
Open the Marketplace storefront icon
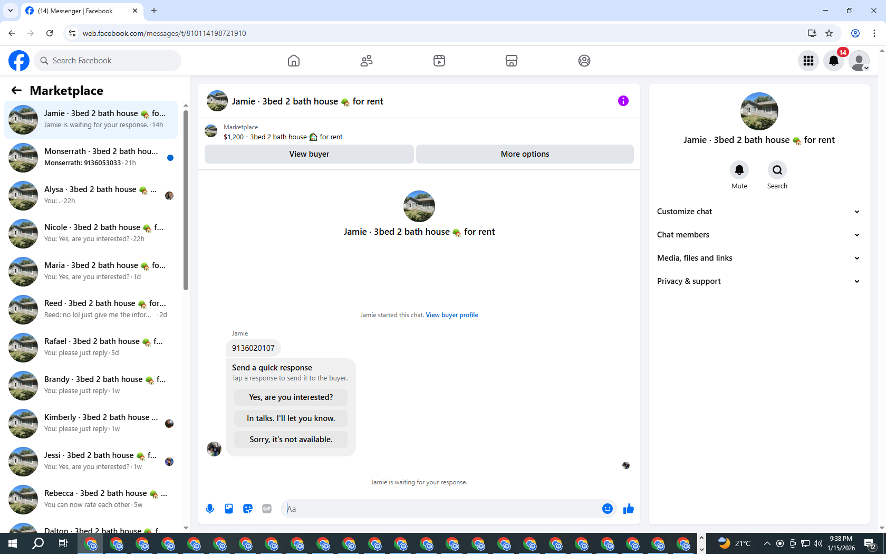512,61
